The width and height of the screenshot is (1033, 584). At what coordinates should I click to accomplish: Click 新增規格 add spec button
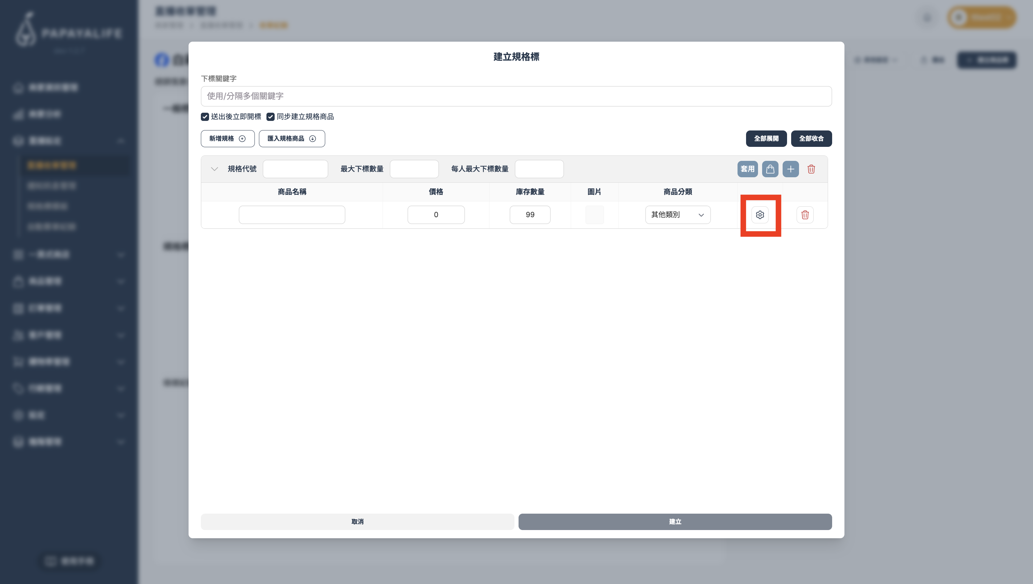click(x=228, y=138)
